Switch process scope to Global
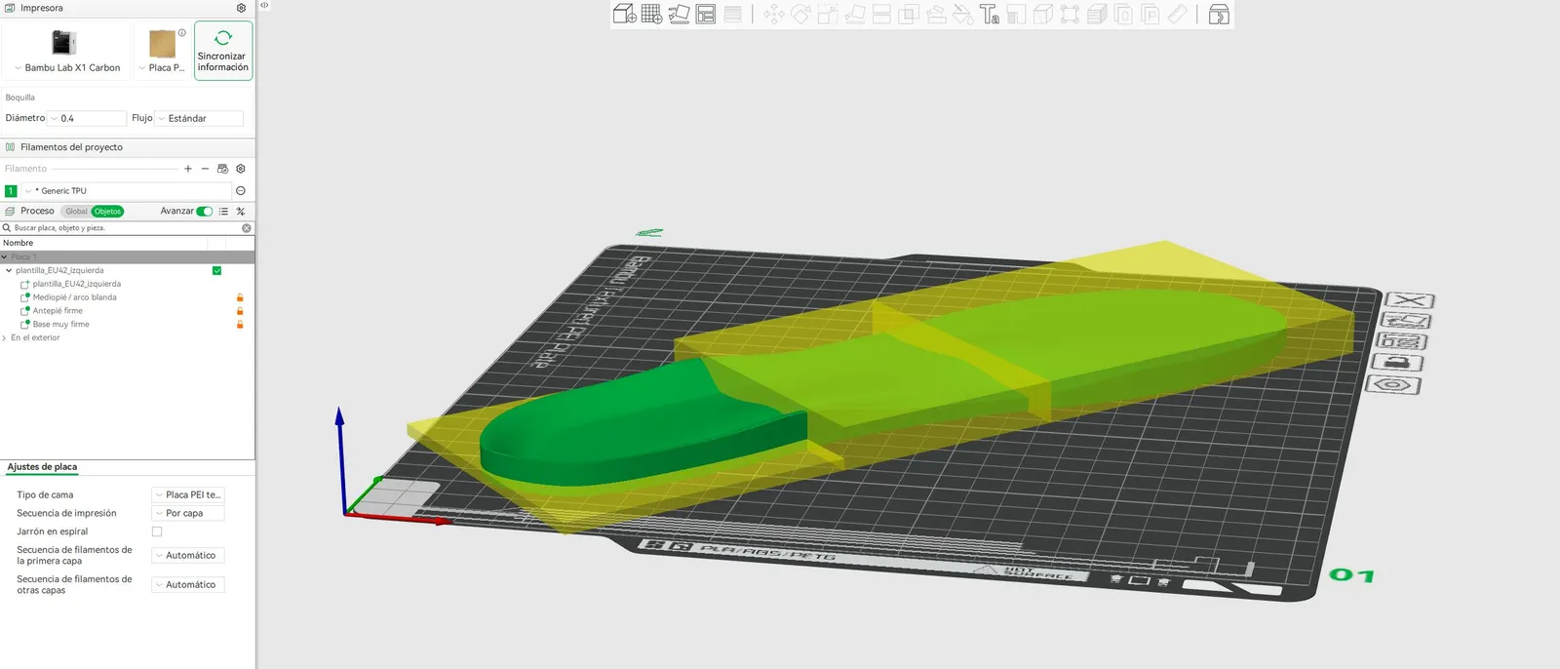Viewport: 1560px width, 669px height. pyautogui.click(x=76, y=212)
